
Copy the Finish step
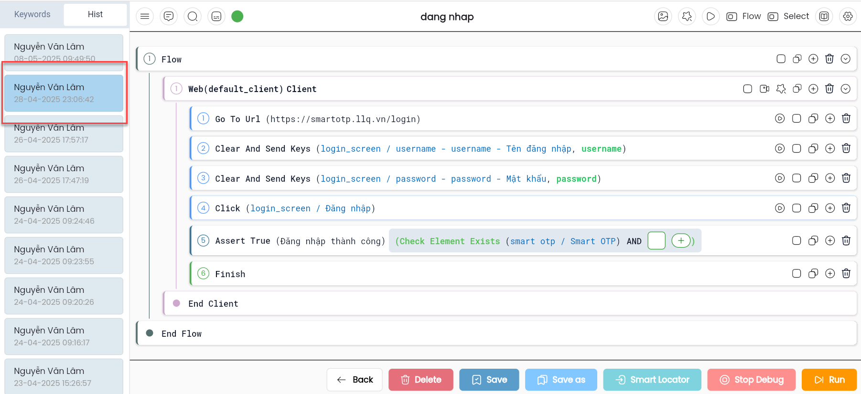point(813,273)
